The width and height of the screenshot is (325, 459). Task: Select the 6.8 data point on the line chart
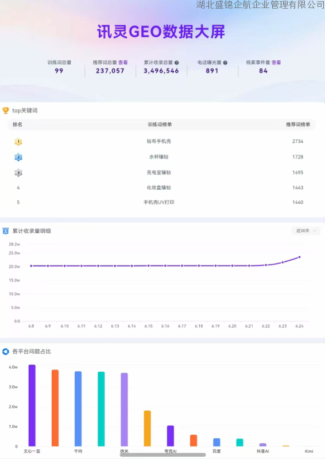pyautogui.click(x=31, y=266)
